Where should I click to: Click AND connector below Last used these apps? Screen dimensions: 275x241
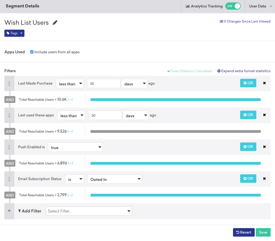10,131
